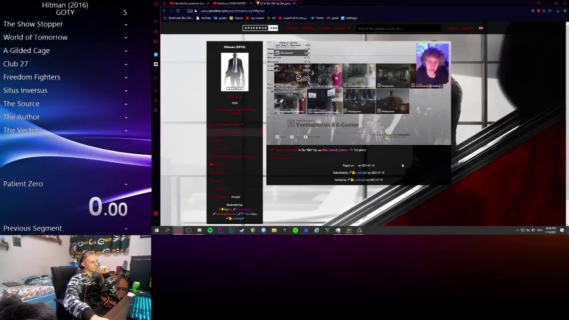Viewport: 569px width, 320px height.
Task: Click Log in on speedrun.com
Action: (x=453, y=28)
